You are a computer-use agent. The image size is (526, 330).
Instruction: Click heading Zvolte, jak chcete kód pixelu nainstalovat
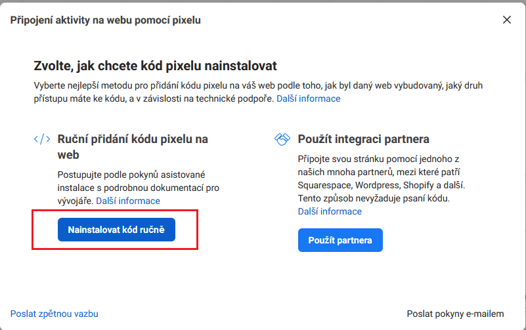tap(155, 66)
